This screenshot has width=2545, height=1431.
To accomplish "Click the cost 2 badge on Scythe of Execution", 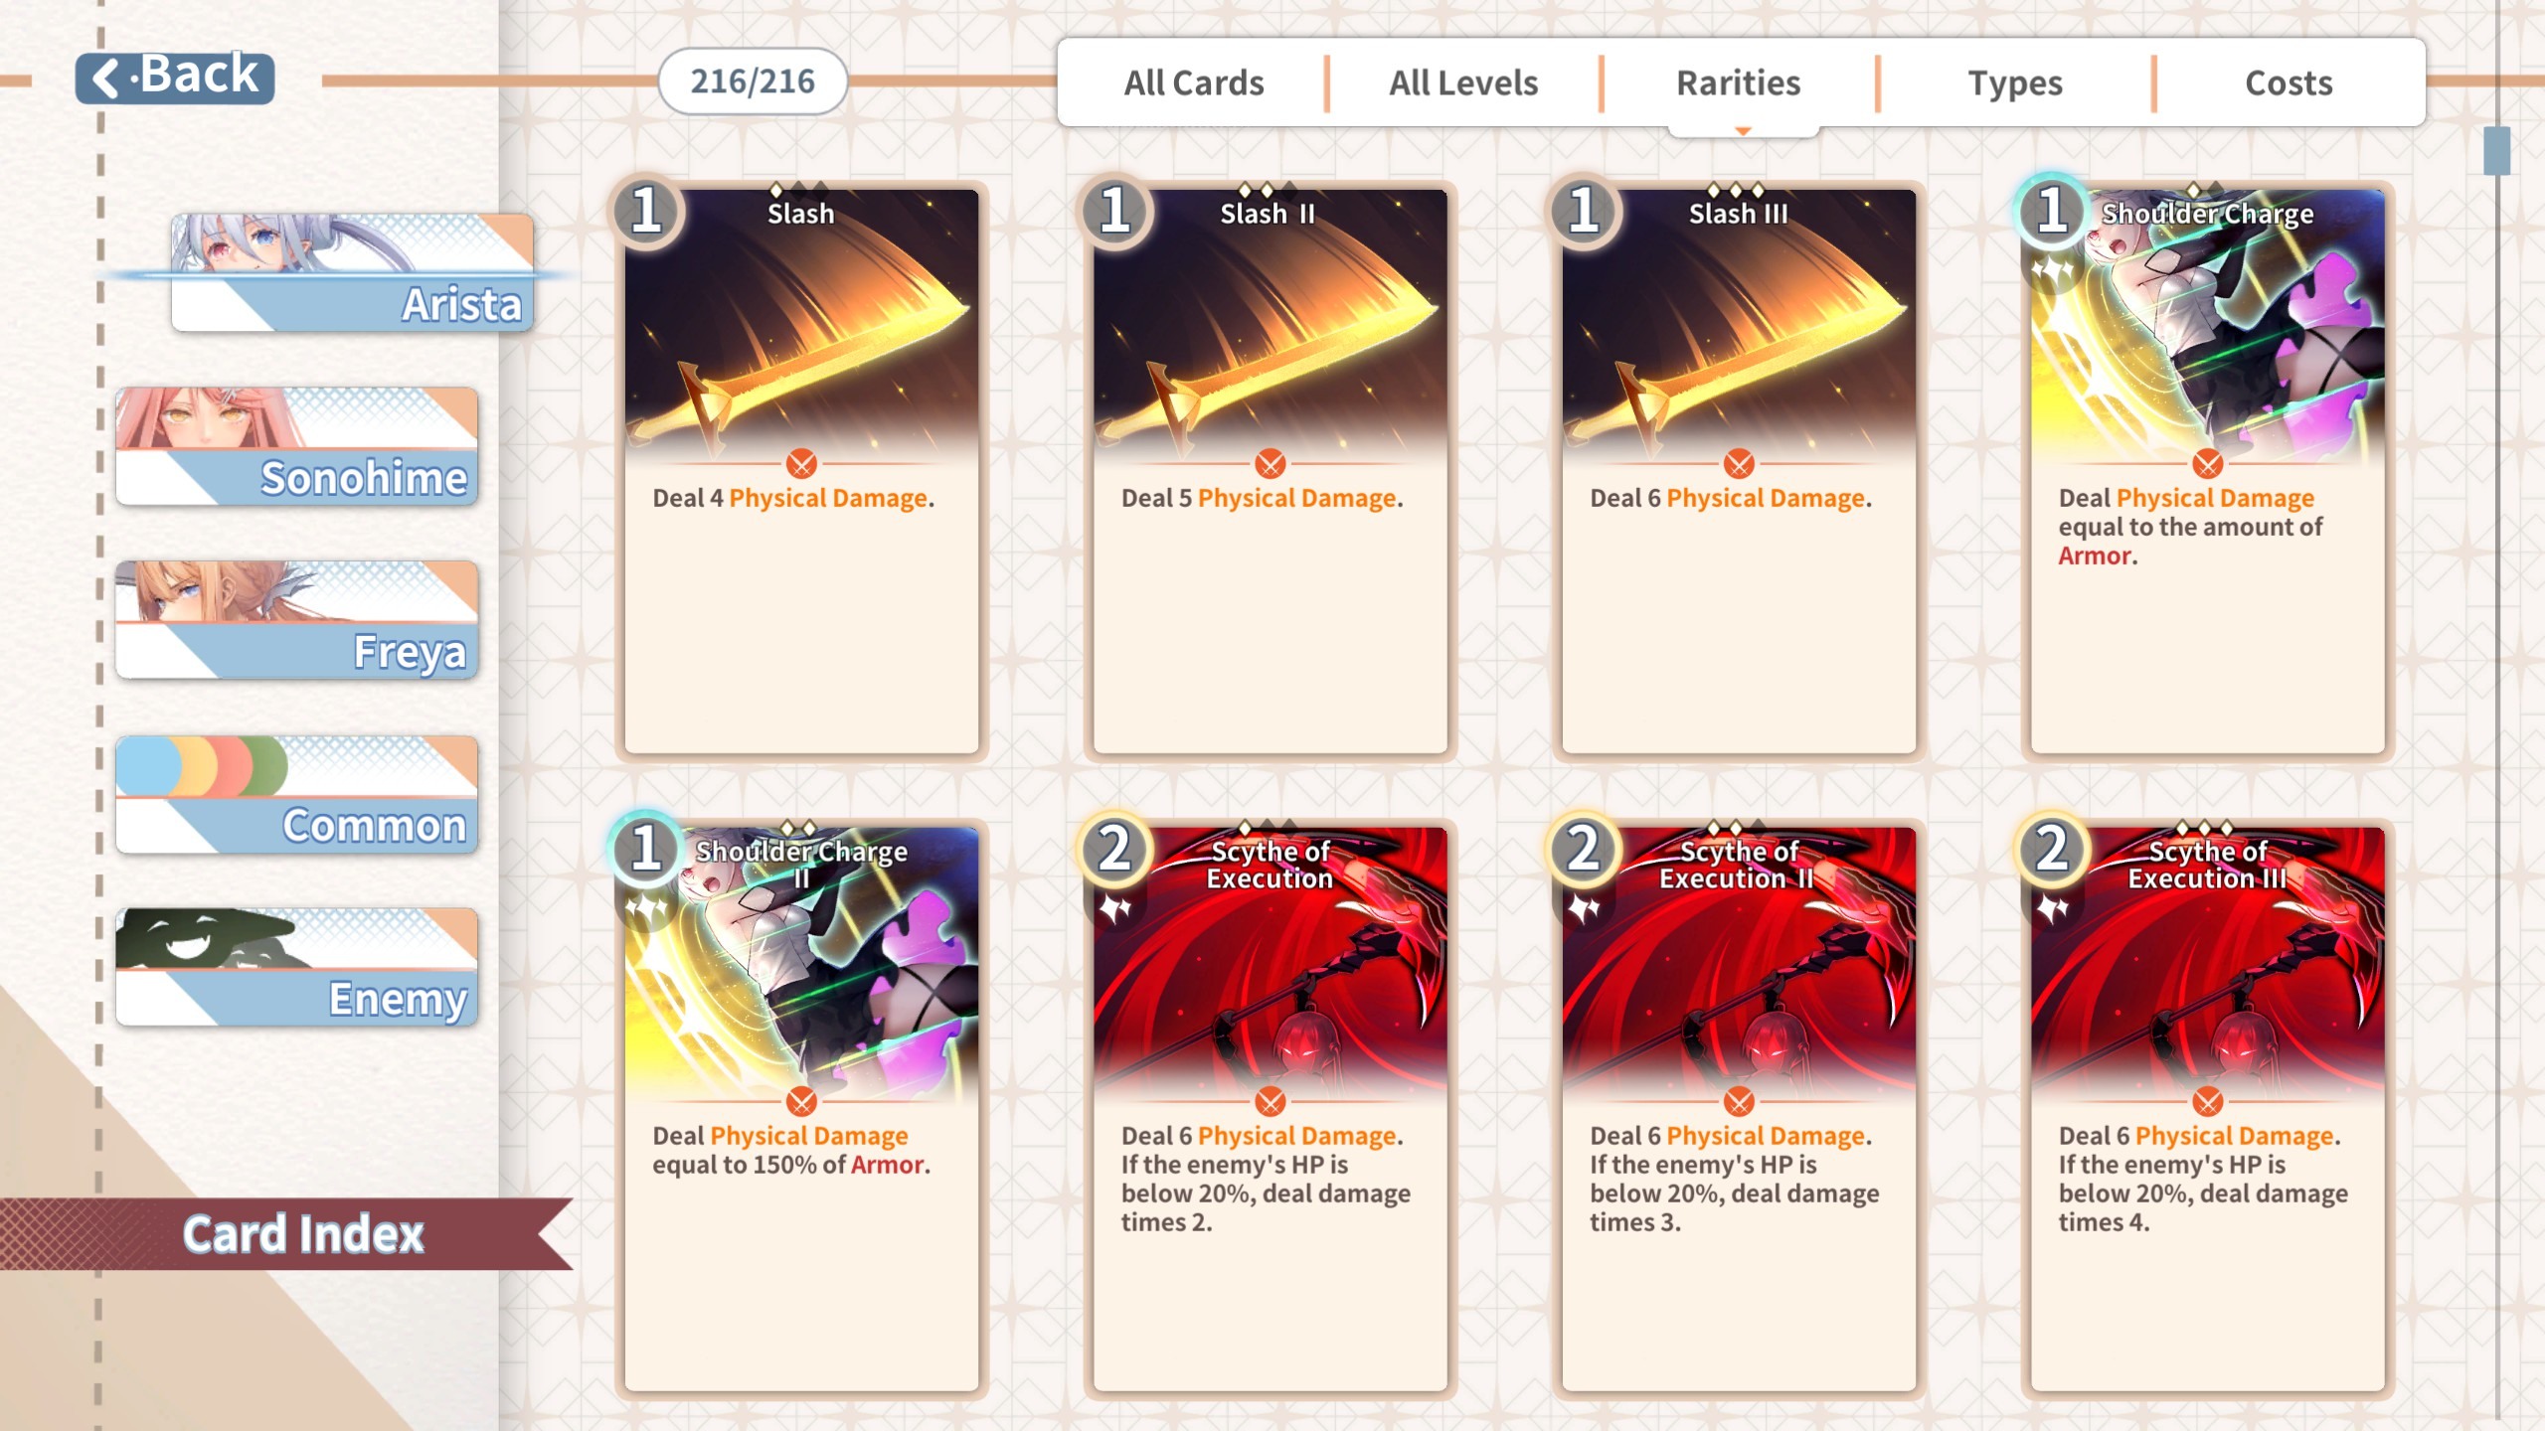I will coord(1115,849).
